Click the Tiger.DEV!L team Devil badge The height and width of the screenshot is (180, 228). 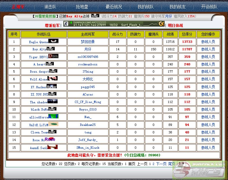coord(53,56)
